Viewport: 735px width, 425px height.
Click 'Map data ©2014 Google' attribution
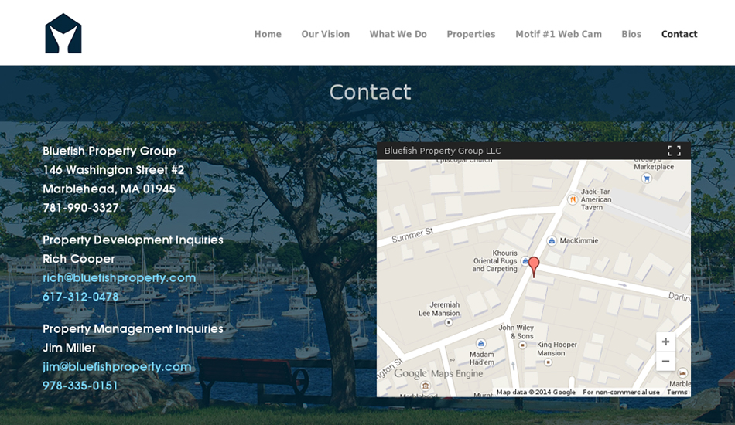[x=536, y=393]
